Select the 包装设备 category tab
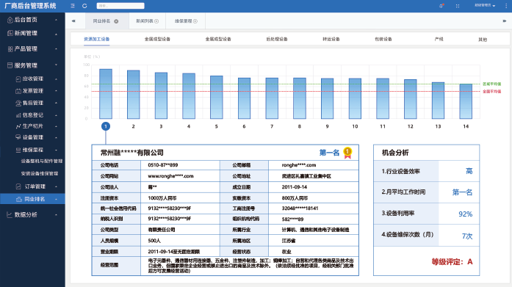The width and height of the screenshot is (512, 287). click(x=383, y=39)
